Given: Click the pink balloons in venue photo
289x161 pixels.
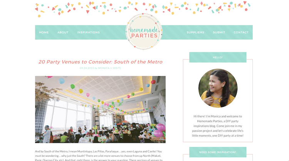Looking at the screenshot, I should click(159, 131).
